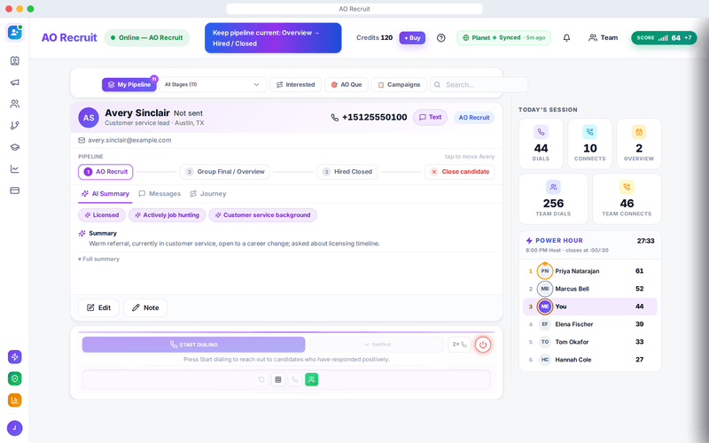Viewport: 709px width, 443px height.
Task: Click the Score 64 badge
Action: click(x=664, y=38)
